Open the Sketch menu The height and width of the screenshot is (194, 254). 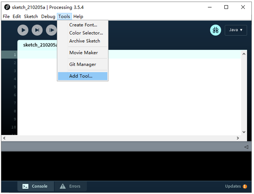pyautogui.click(x=31, y=17)
